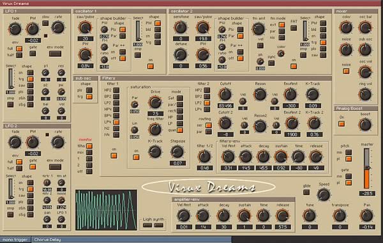Click the master volume slider
Screen dimensions: 383x243
tap(366, 168)
